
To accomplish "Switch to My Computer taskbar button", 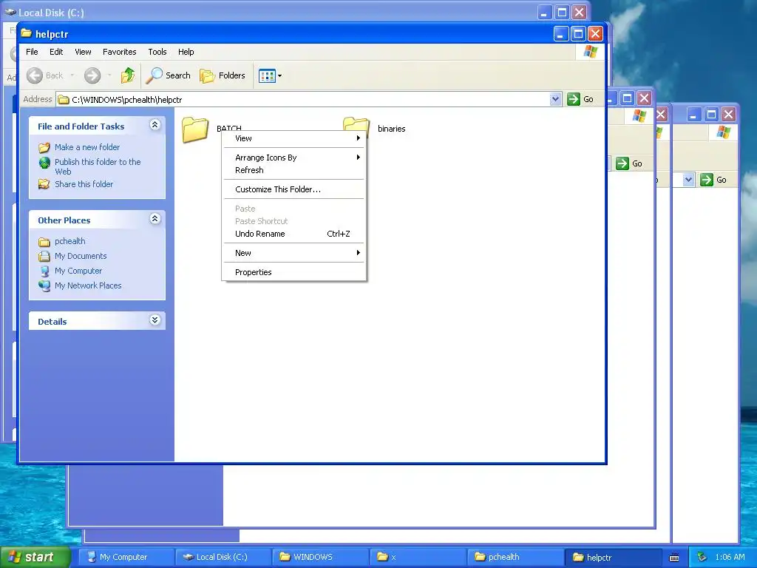I will tap(126, 557).
